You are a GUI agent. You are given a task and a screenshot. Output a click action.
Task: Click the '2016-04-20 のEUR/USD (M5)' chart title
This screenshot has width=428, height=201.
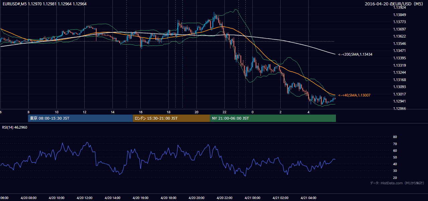click(x=394, y=4)
